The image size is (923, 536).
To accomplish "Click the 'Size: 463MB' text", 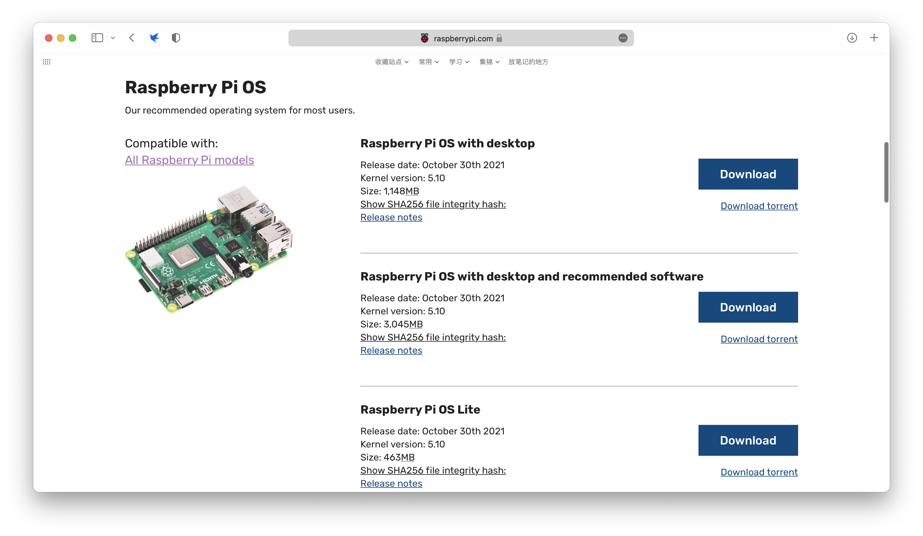I will click(387, 457).
